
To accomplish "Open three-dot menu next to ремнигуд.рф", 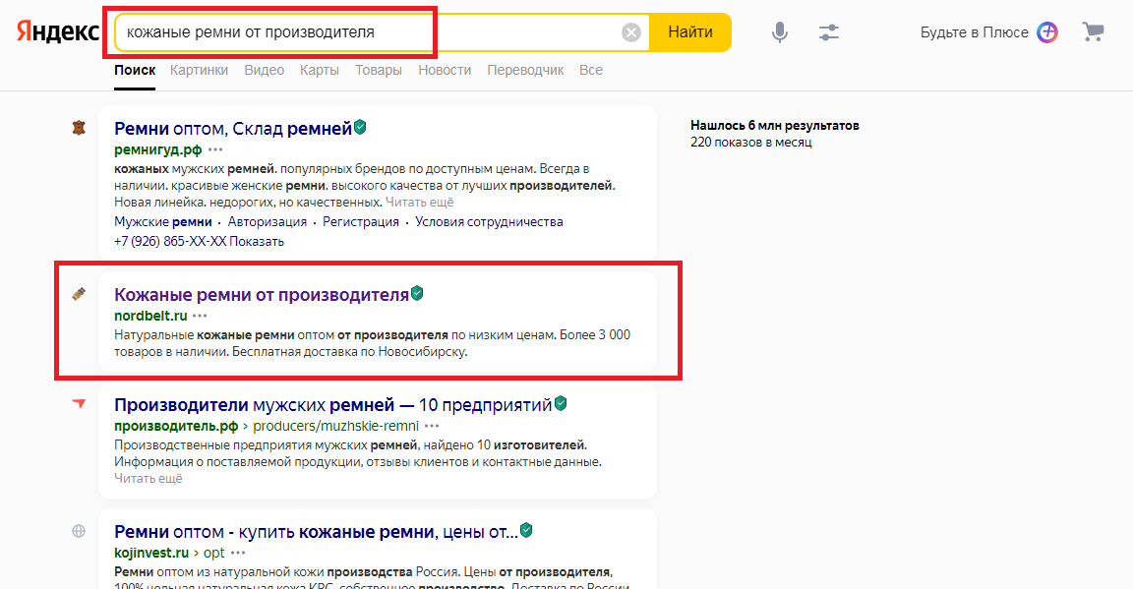I will point(215,149).
